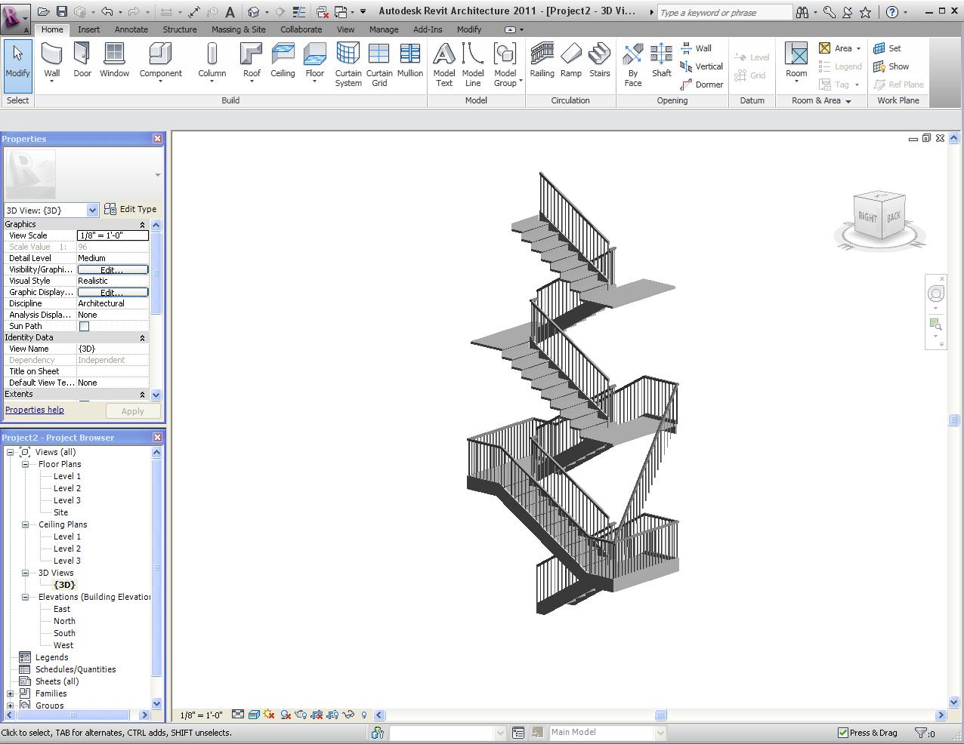Select the Window tool

114,60
